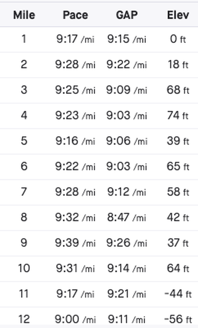Click the Elev column header
198x328 pixels.
178,15
